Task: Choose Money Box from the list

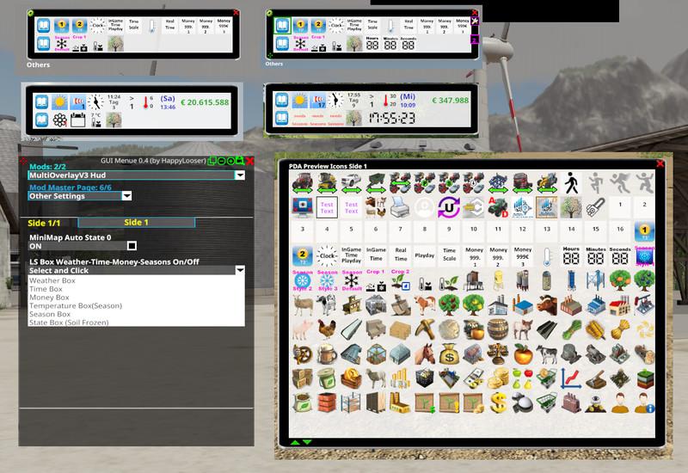Action: (49, 298)
